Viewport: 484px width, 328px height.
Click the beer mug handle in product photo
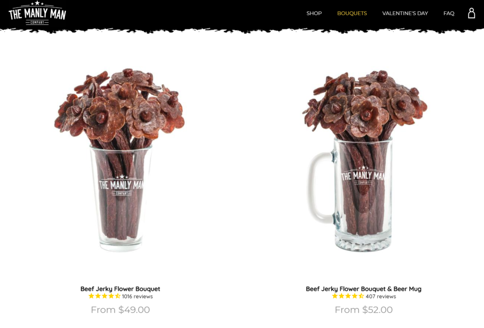click(x=320, y=187)
